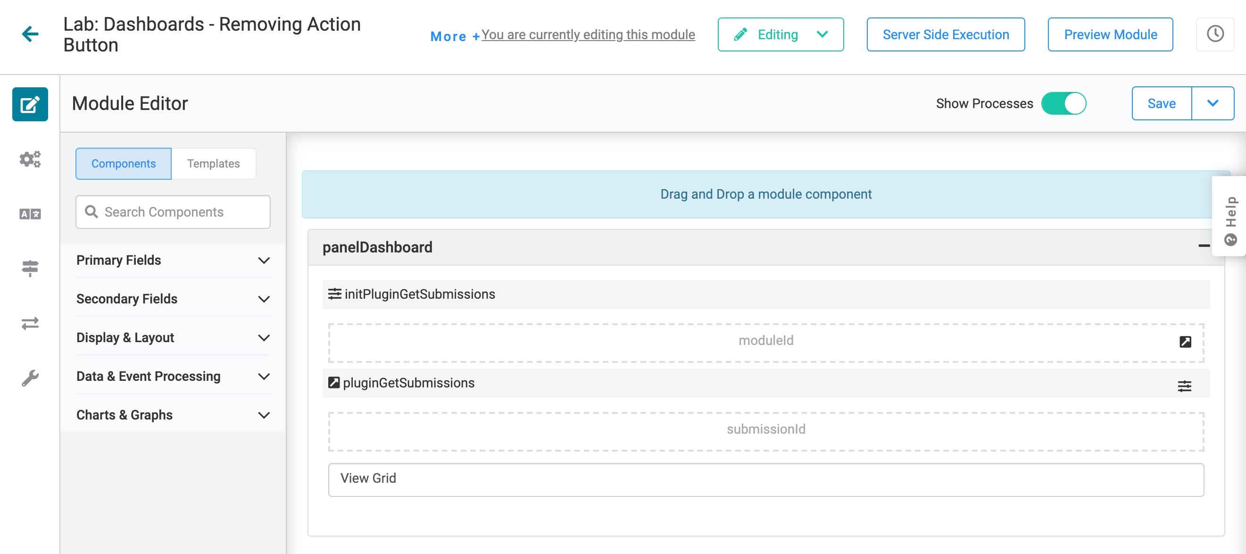The width and height of the screenshot is (1246, 554).
Task: Open the Save options dropdown arrow
Action: [x=1212, y=103]
